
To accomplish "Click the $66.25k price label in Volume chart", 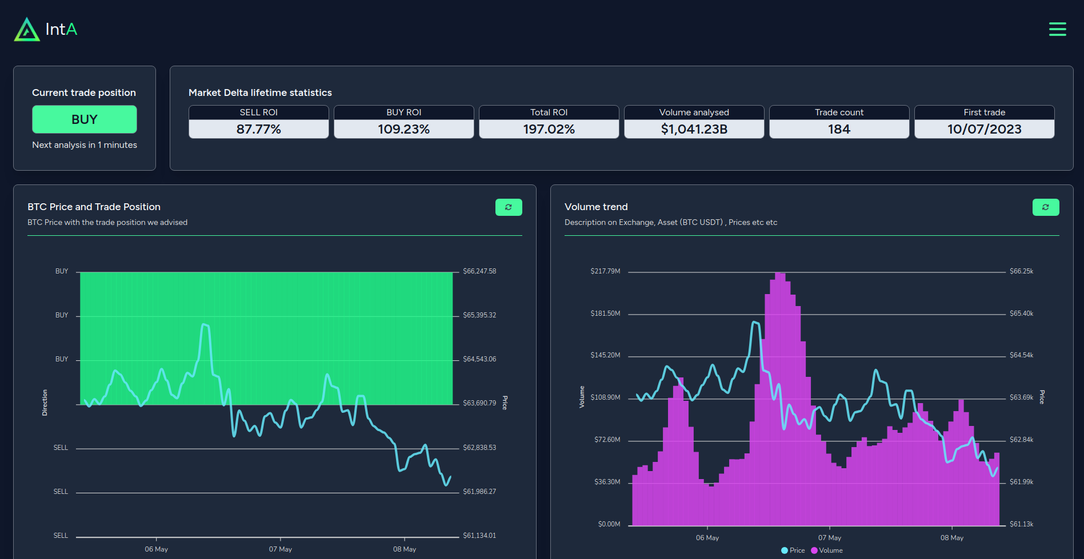I will pos(1022,271).
